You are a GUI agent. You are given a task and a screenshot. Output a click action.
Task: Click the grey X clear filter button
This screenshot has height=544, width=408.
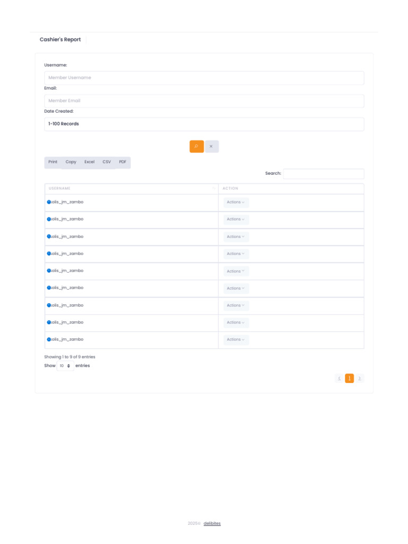(211, 147)
